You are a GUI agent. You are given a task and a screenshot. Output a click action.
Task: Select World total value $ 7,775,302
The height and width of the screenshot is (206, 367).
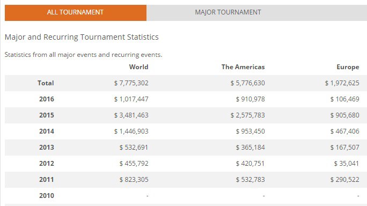click(131, 83)
